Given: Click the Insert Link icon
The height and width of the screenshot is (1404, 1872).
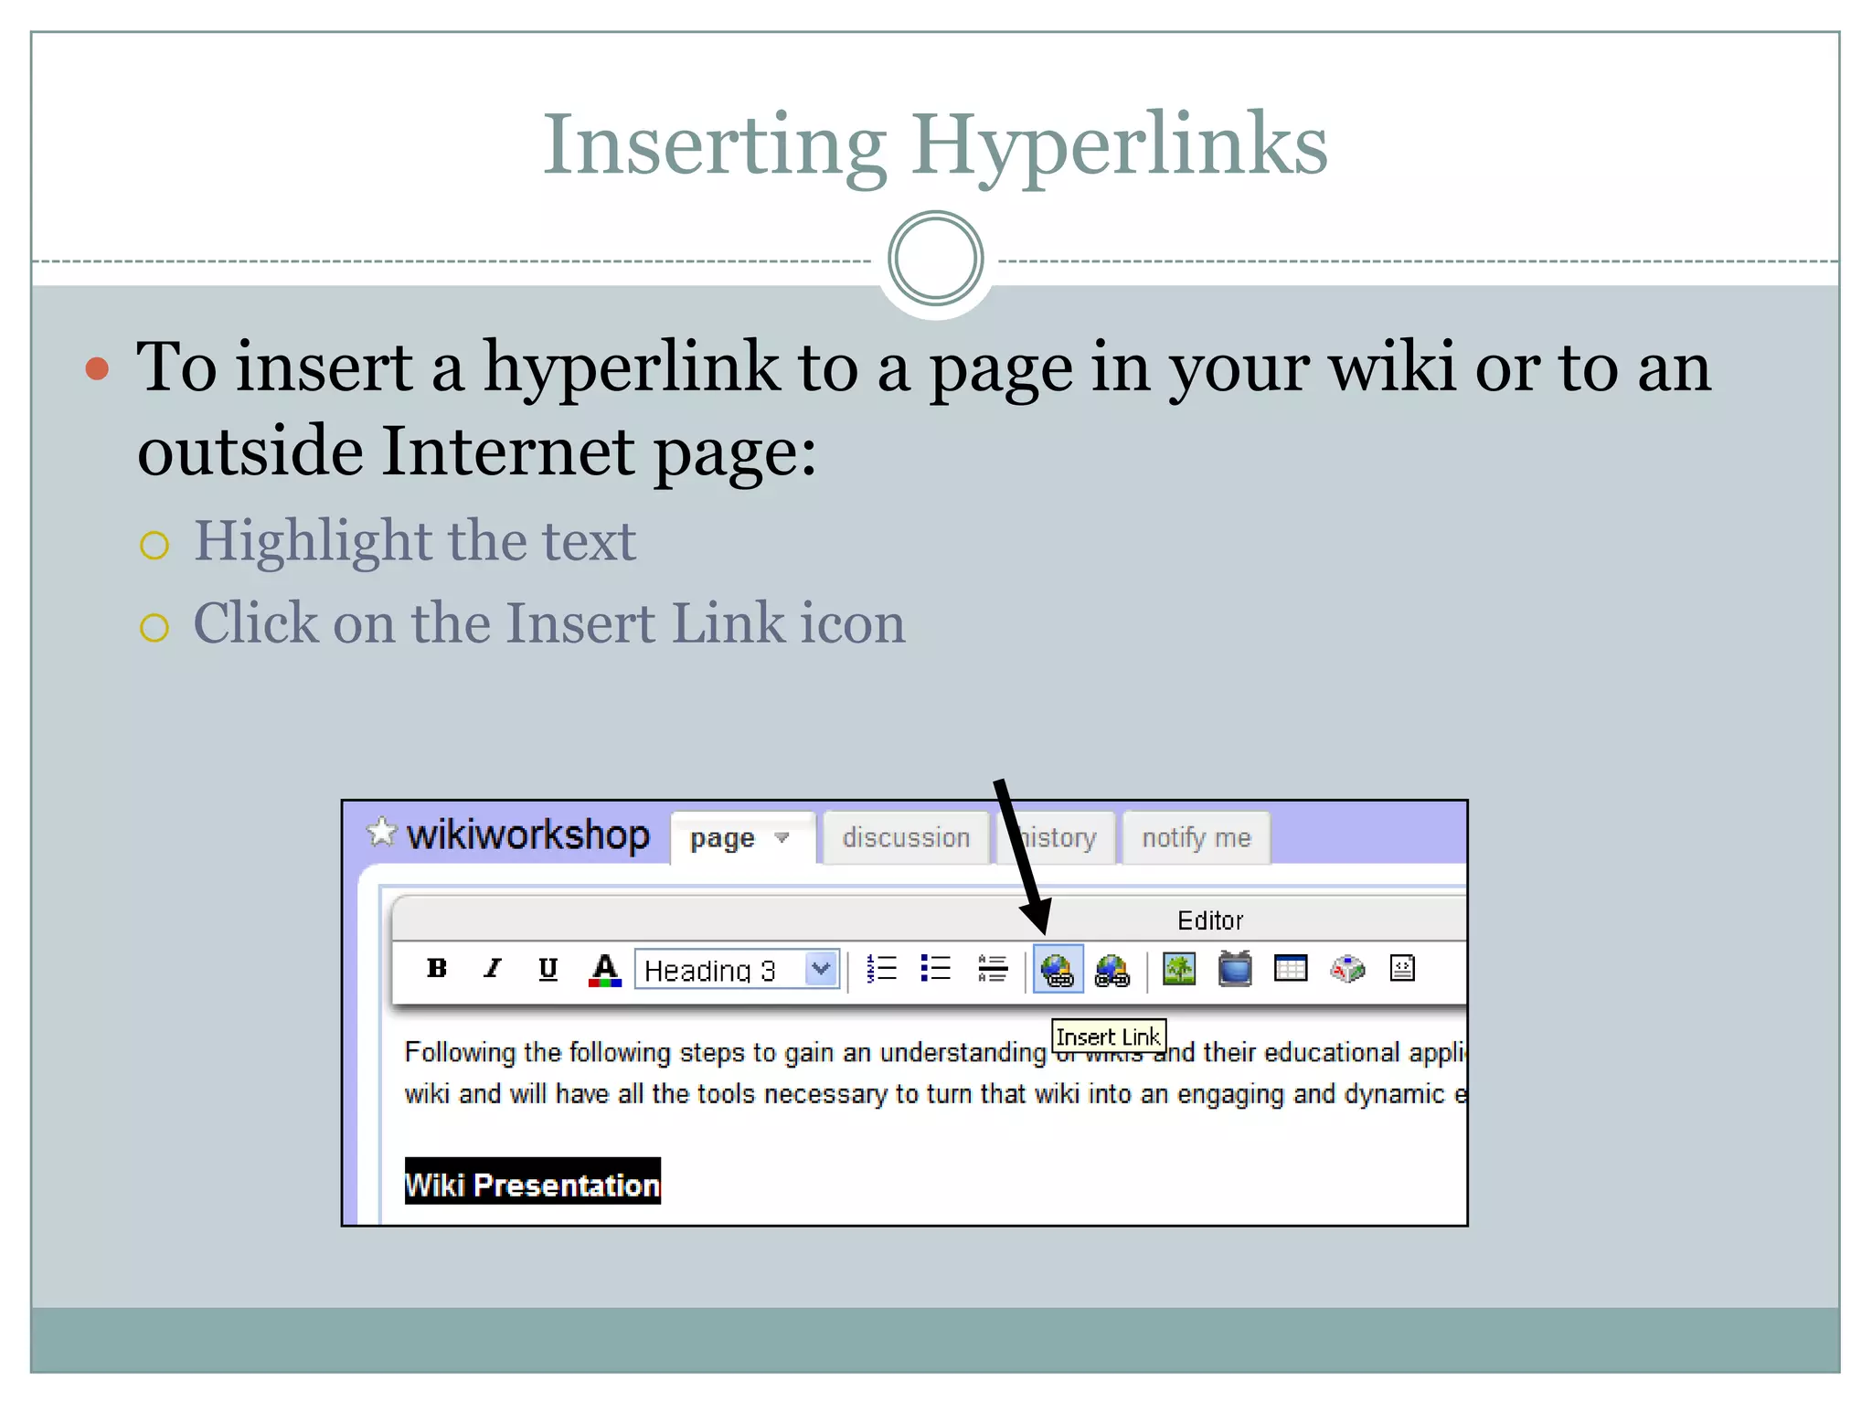Looking at the screenshot, I should coord(1058,970).
